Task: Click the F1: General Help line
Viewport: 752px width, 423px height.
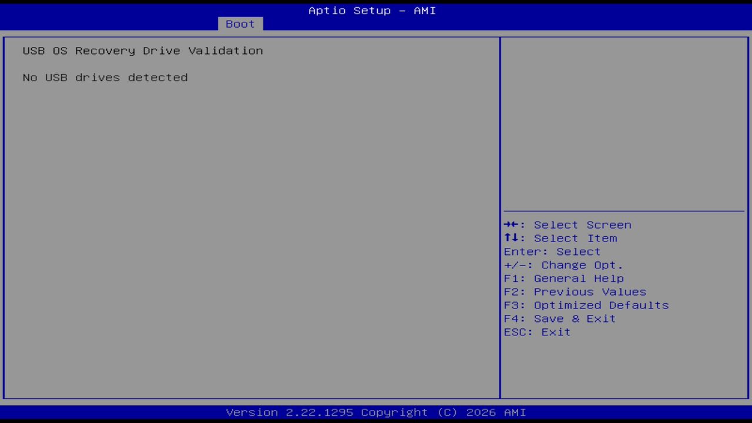Action: point(564,278)
